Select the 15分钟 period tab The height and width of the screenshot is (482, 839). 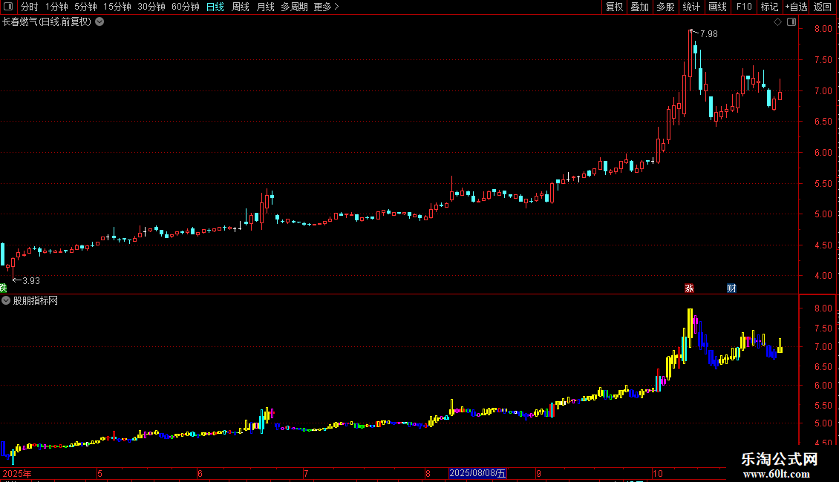coord(117,7)
